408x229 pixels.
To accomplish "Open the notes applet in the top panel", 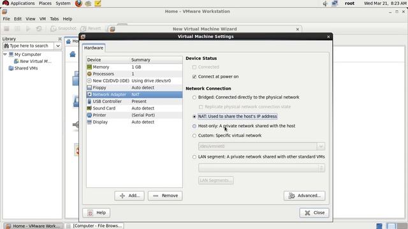I will (98, 3).
